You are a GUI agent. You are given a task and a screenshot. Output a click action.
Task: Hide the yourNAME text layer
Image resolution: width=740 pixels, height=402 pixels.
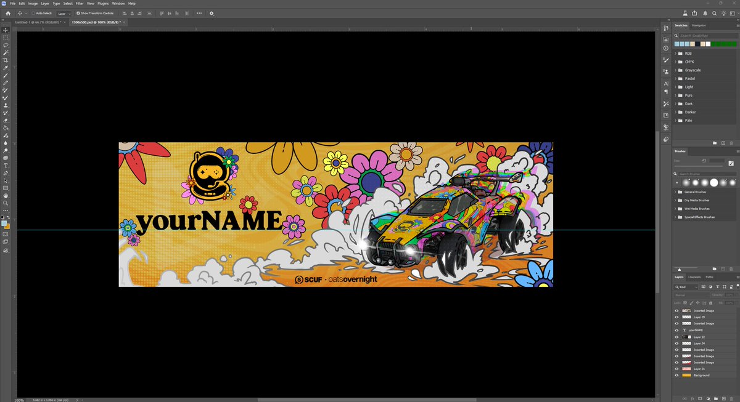(676, 330)
